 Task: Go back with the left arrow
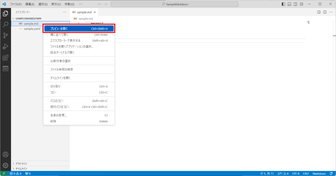tap(100, 4)
